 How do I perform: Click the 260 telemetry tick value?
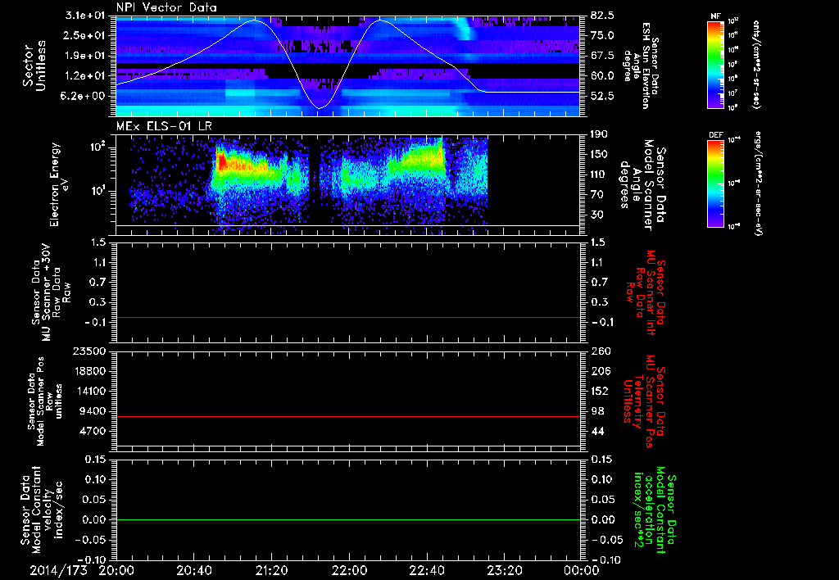(600, 351)
